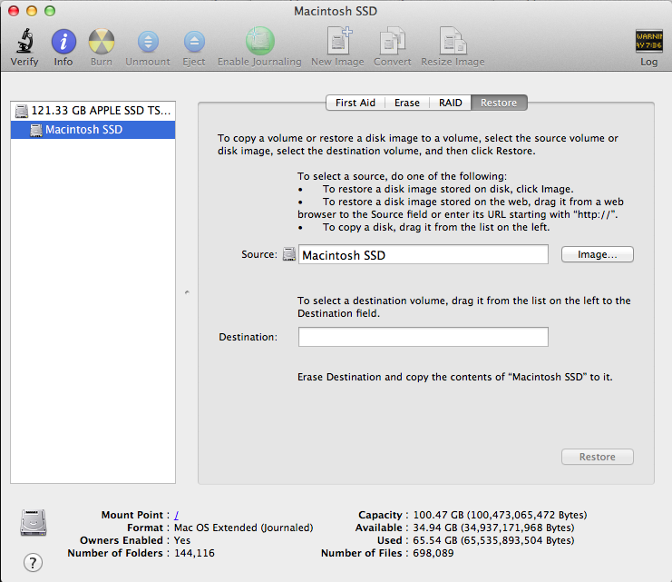
Task: Click the Available value 34.94 GB
Action: click(x=493, y=528)
